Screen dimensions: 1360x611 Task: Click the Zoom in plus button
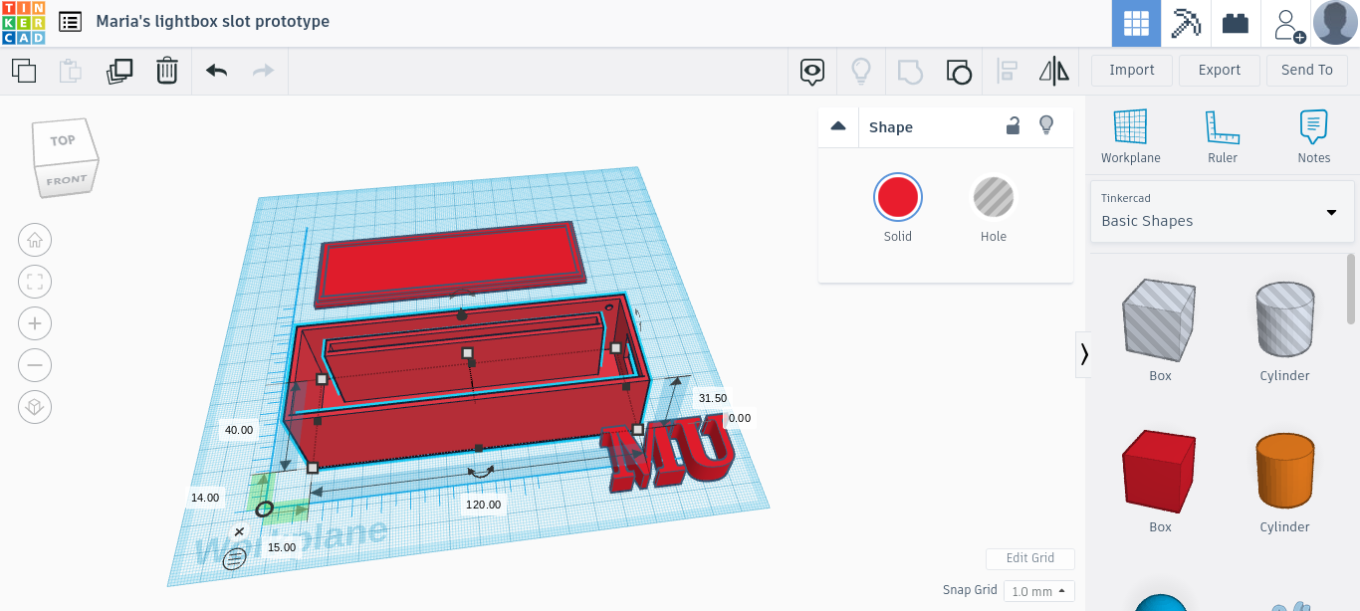tap(35, 323)
